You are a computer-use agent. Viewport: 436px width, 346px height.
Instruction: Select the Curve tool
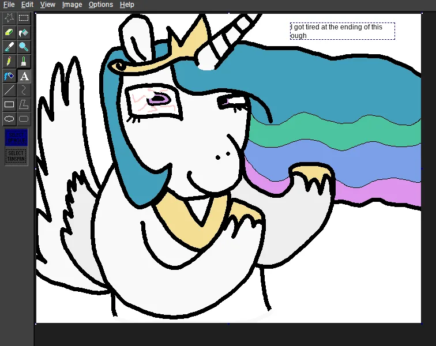click(24, 90)
